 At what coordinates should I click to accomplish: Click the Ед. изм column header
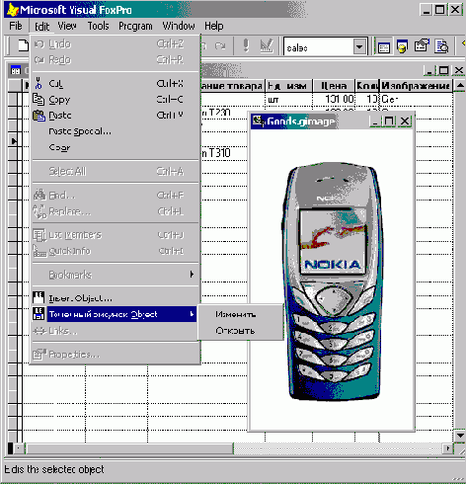(x=288, y=86)
